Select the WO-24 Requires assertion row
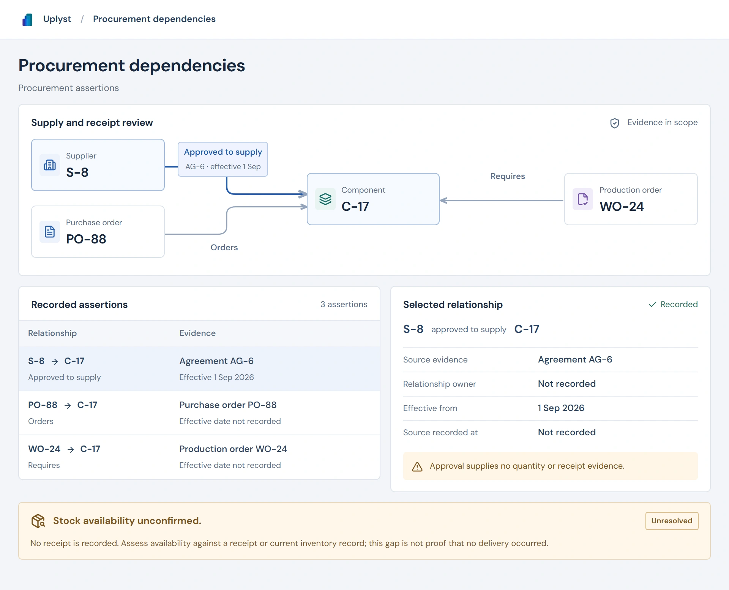The image size is (729, 590). (199, 457)
